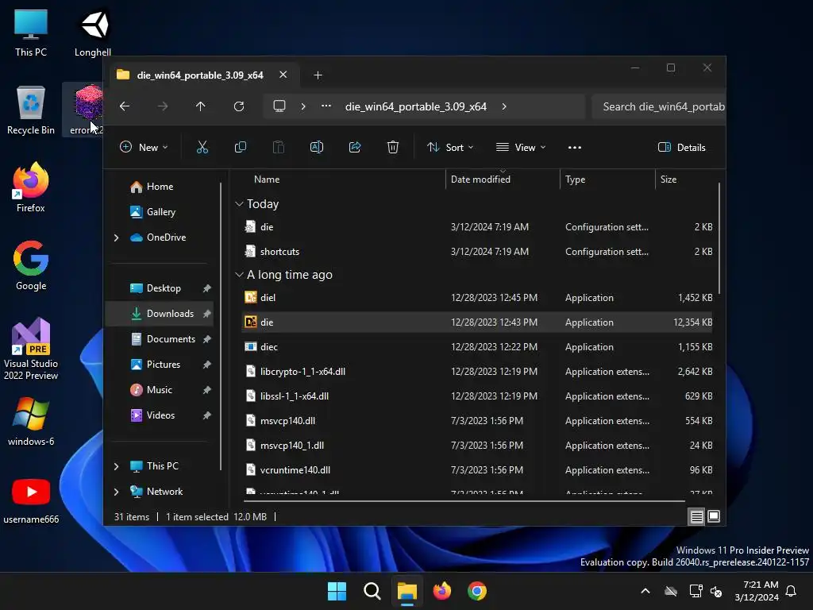Click the Cut scissors icon

pyautogui.click(x=202, y=147)
